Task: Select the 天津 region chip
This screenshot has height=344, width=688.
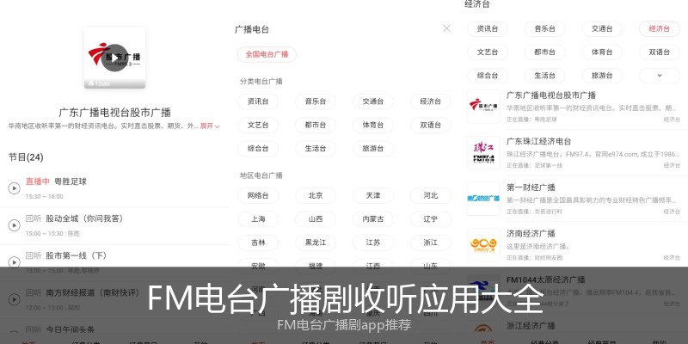Action: coord(373,196)
